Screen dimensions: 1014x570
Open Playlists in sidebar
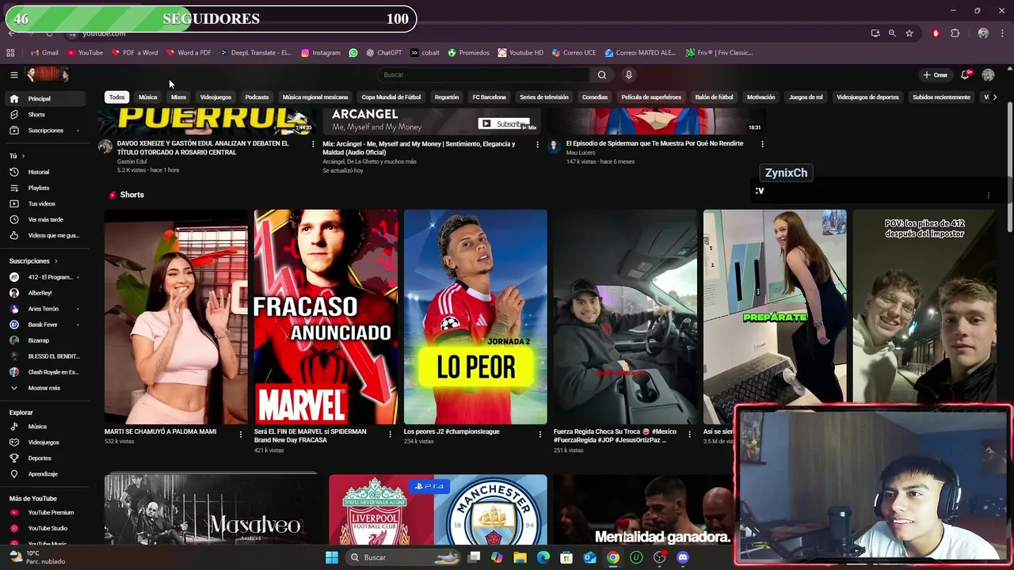[45, 188]
